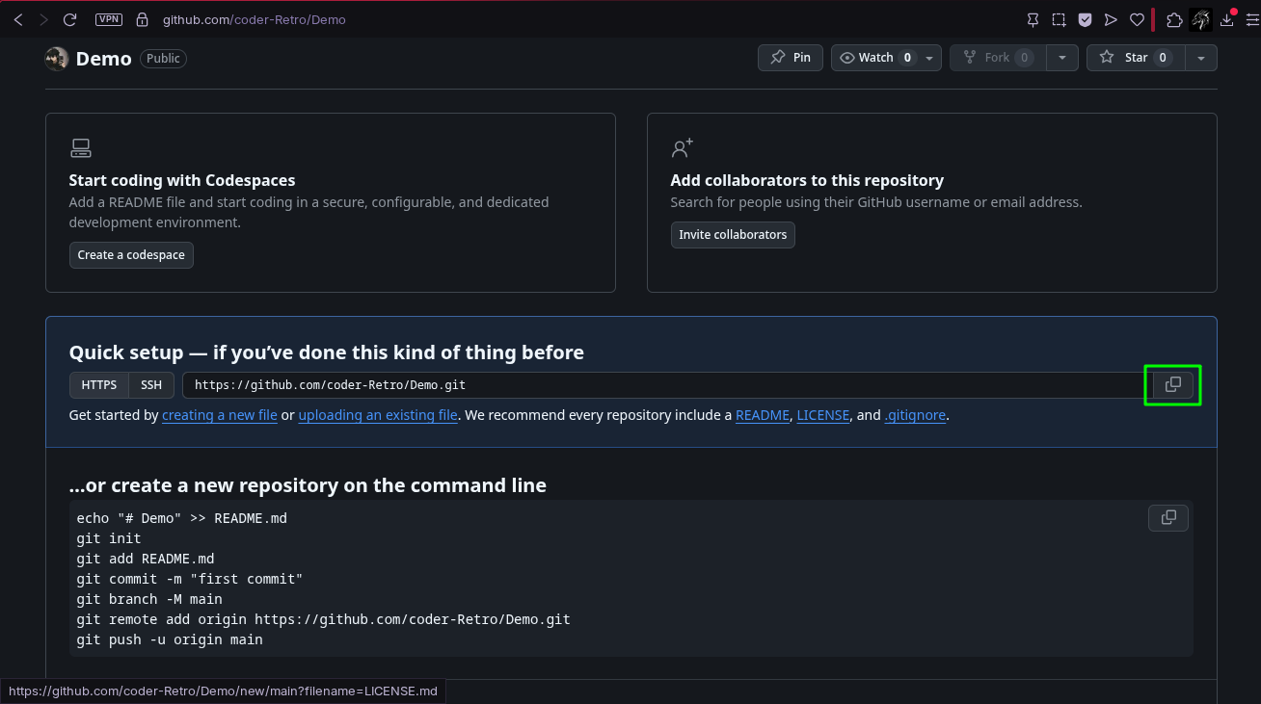
Task: Open the easy setup sliders icon
Action: [1252, 19]
